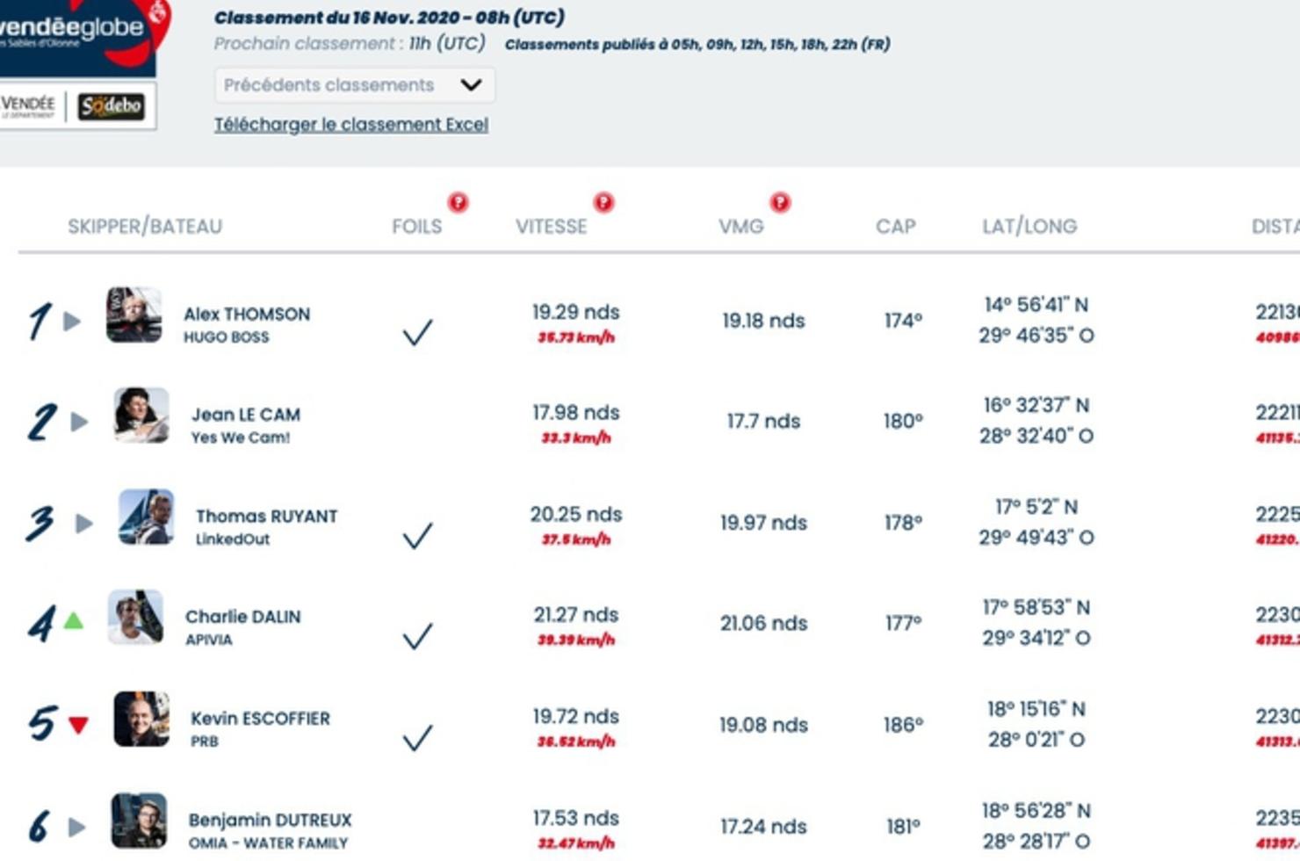Viewport: 1300px width, 861px height.
Task: Click the Sodebo sponsor logo
Action: coord(112,106)
